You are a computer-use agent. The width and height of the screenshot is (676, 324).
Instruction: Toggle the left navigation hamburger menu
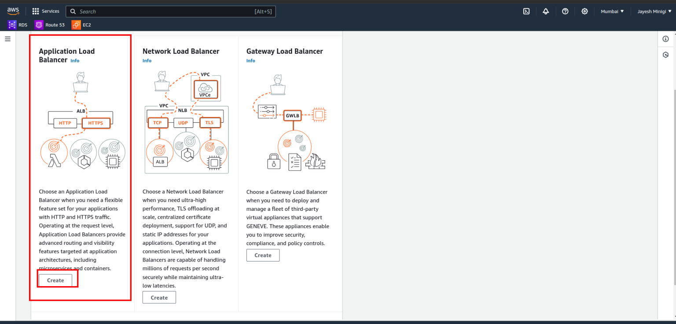7,38
